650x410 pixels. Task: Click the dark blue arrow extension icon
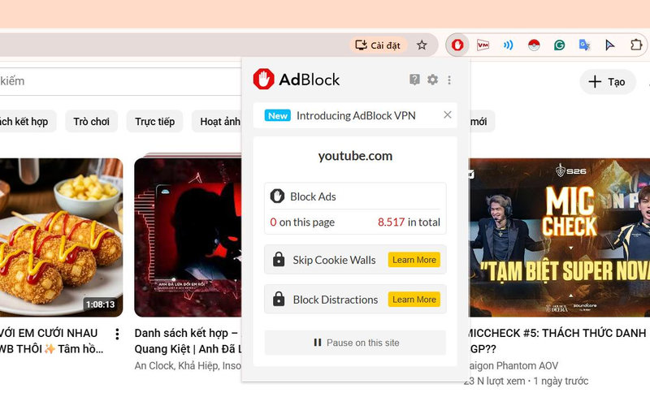coord(610,45)
